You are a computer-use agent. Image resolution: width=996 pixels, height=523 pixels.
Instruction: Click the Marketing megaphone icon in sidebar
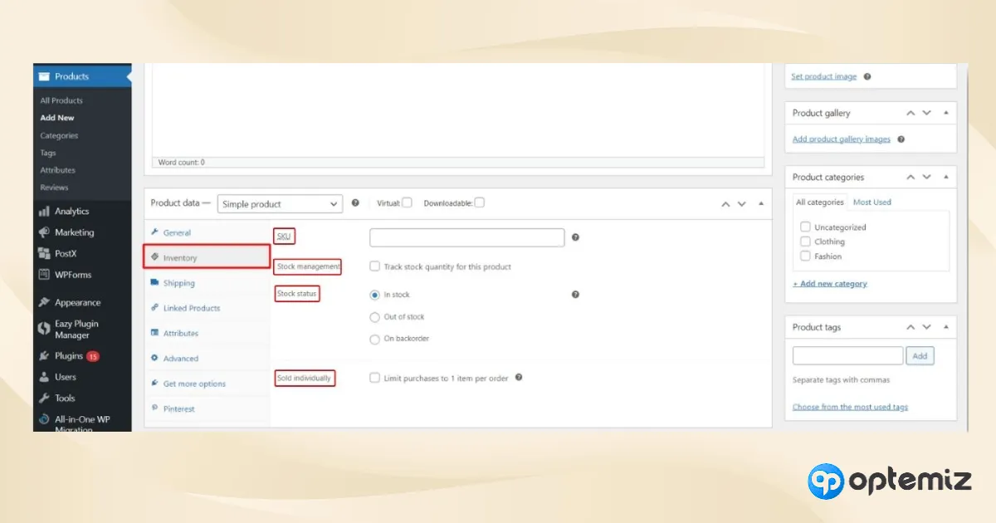pyautogui.click(x=44, y=232)
